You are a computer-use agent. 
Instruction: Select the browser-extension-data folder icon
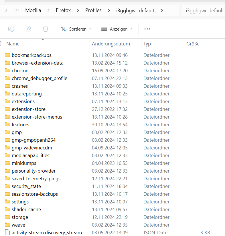[x=7, y=63]
